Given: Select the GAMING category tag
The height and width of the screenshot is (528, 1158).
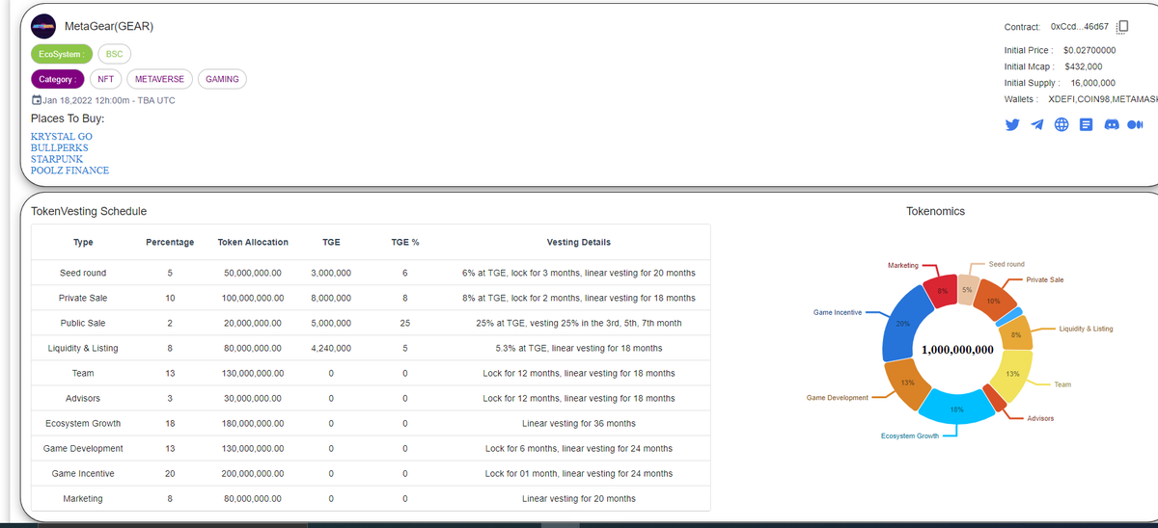Looking at the screenshot, I should (222, 79).
